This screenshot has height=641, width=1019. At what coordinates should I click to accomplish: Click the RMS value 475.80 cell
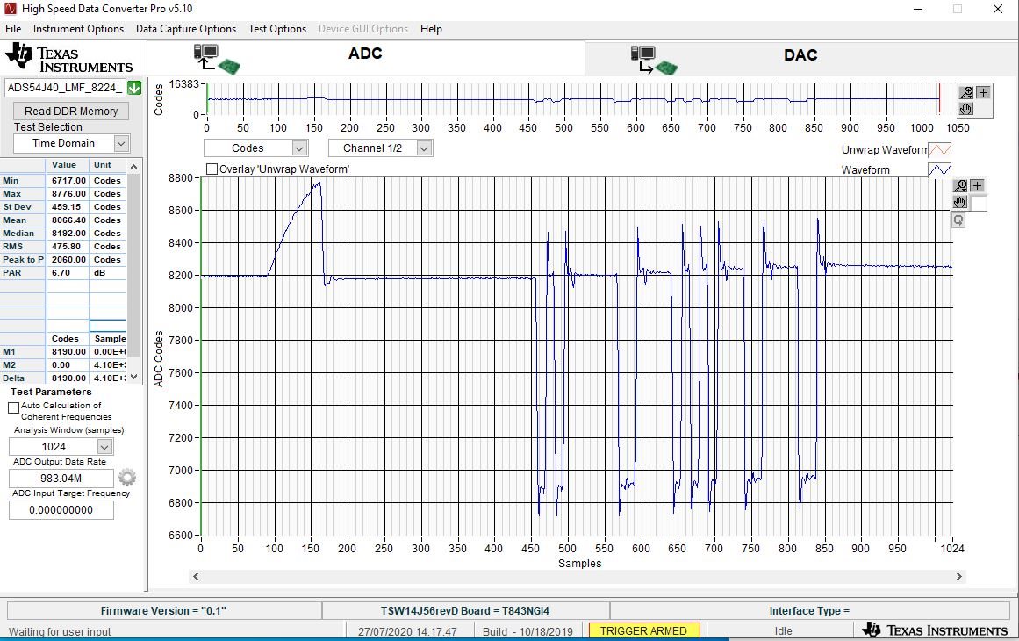pos(68,247)
